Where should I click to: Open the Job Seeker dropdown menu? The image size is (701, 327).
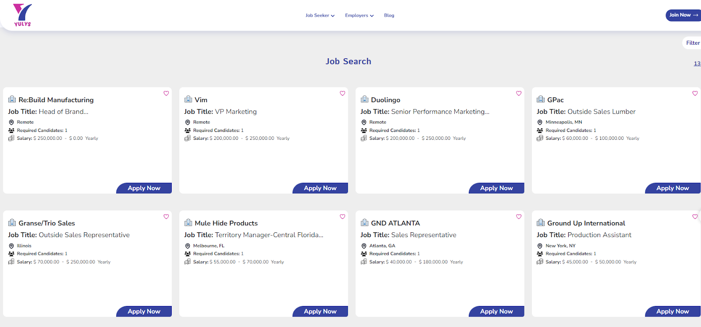[320, 15]
